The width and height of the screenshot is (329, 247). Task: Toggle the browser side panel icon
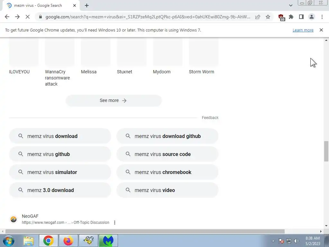301,17
